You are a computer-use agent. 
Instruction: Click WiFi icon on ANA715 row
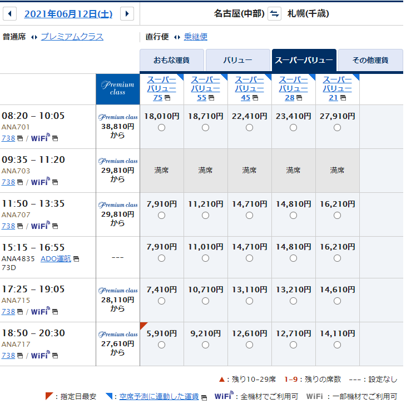(41, 311)
